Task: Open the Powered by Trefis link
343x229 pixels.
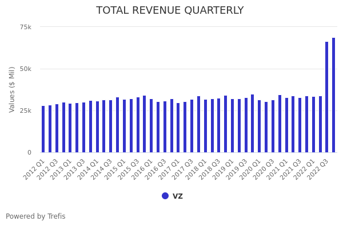Action: pyautogui.click(x=35, y=216)
